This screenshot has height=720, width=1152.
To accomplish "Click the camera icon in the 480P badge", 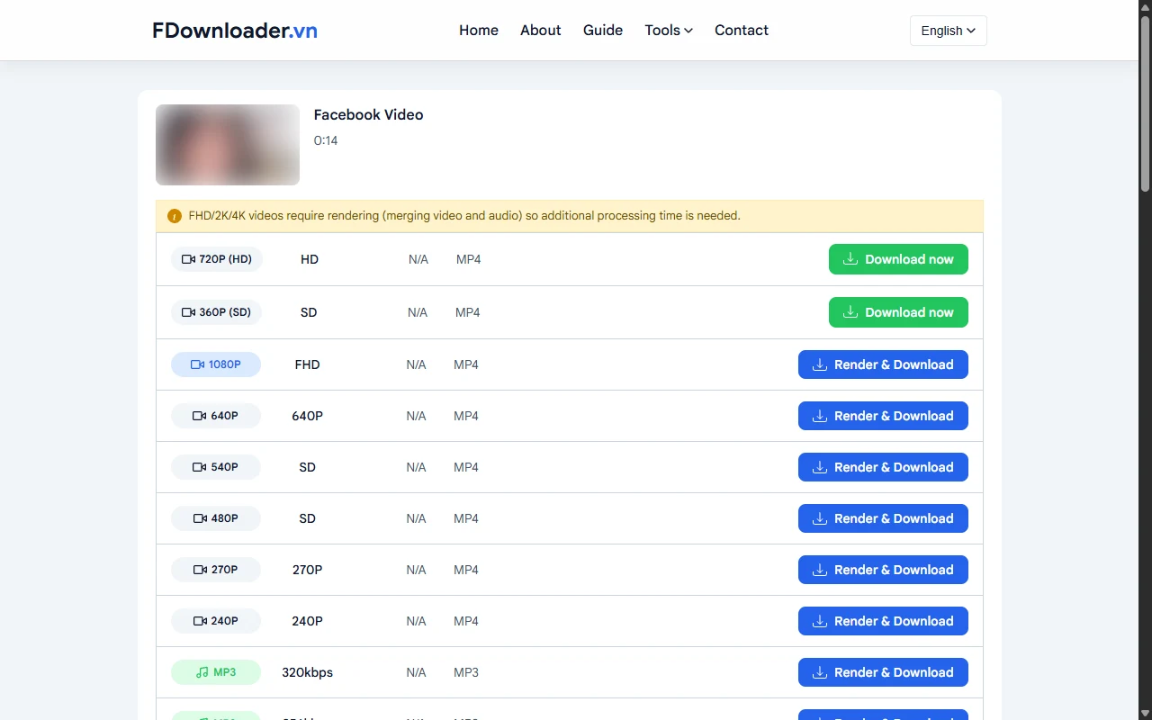I will (x=200, y=518).
